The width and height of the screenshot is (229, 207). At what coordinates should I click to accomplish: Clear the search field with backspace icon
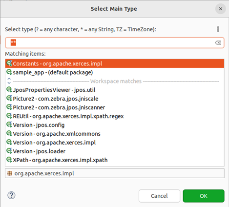(x=218, y=42)
